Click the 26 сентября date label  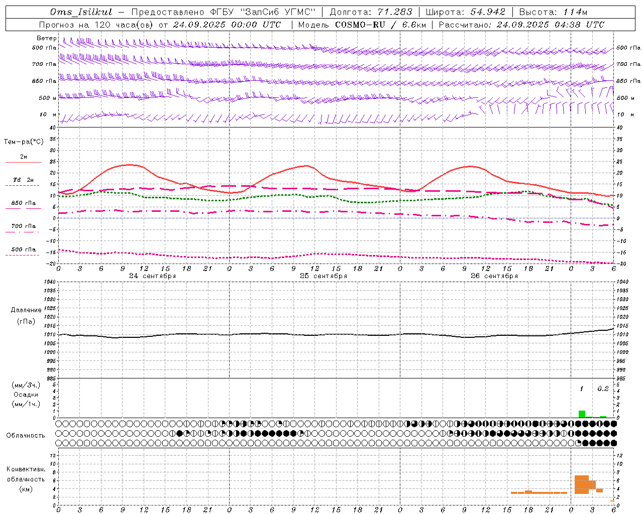point(494,276)
